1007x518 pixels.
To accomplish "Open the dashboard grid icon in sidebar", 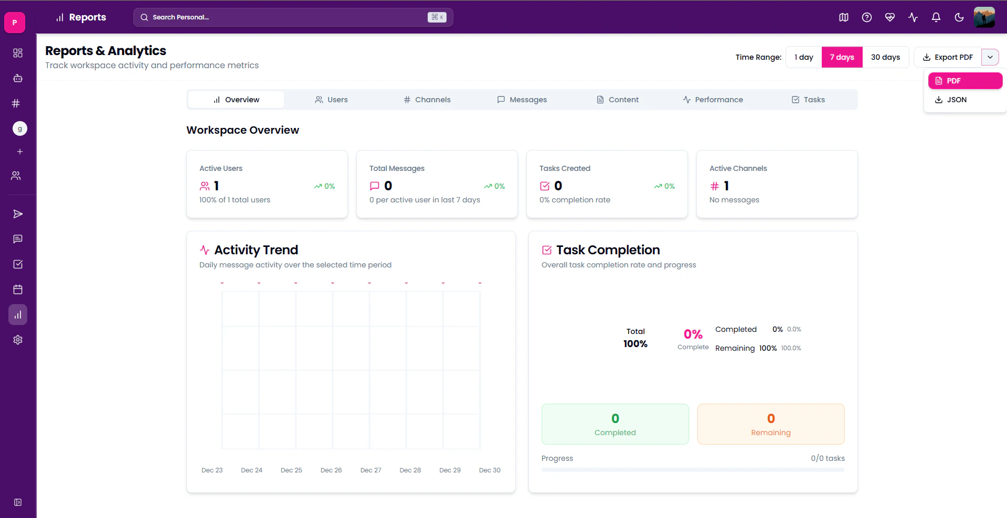I will (18, 53).
